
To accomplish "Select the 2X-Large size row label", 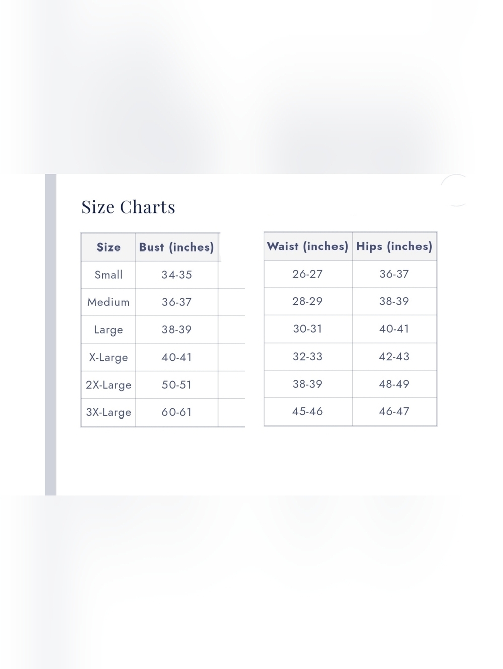I will 109,385.
